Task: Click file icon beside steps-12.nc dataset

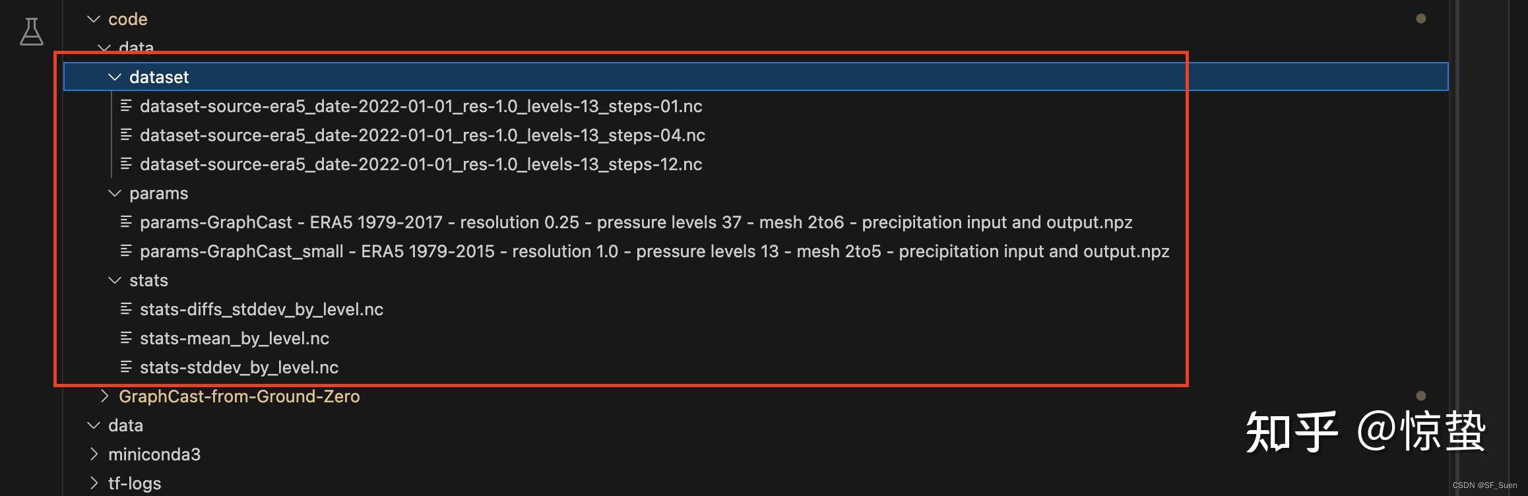Action: click(x=126, y=164)
